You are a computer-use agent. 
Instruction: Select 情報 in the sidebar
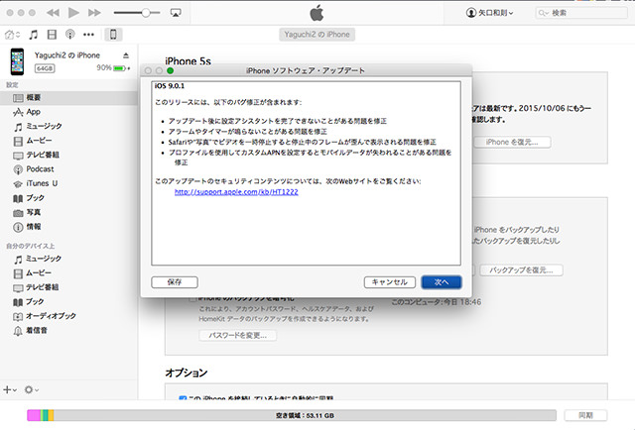click(68, 227)
